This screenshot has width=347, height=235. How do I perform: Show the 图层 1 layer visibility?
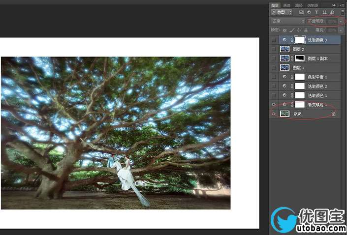coord(274,68)
